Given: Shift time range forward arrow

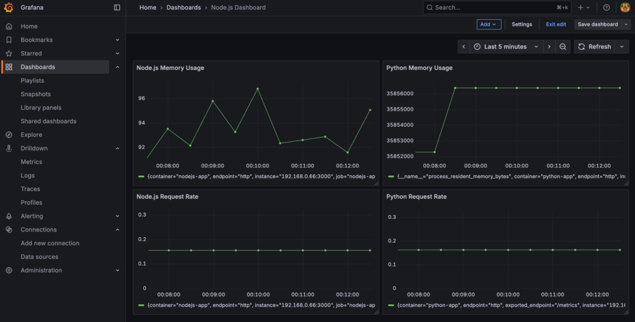Looking at the screenshot, I should pos(549,46).
